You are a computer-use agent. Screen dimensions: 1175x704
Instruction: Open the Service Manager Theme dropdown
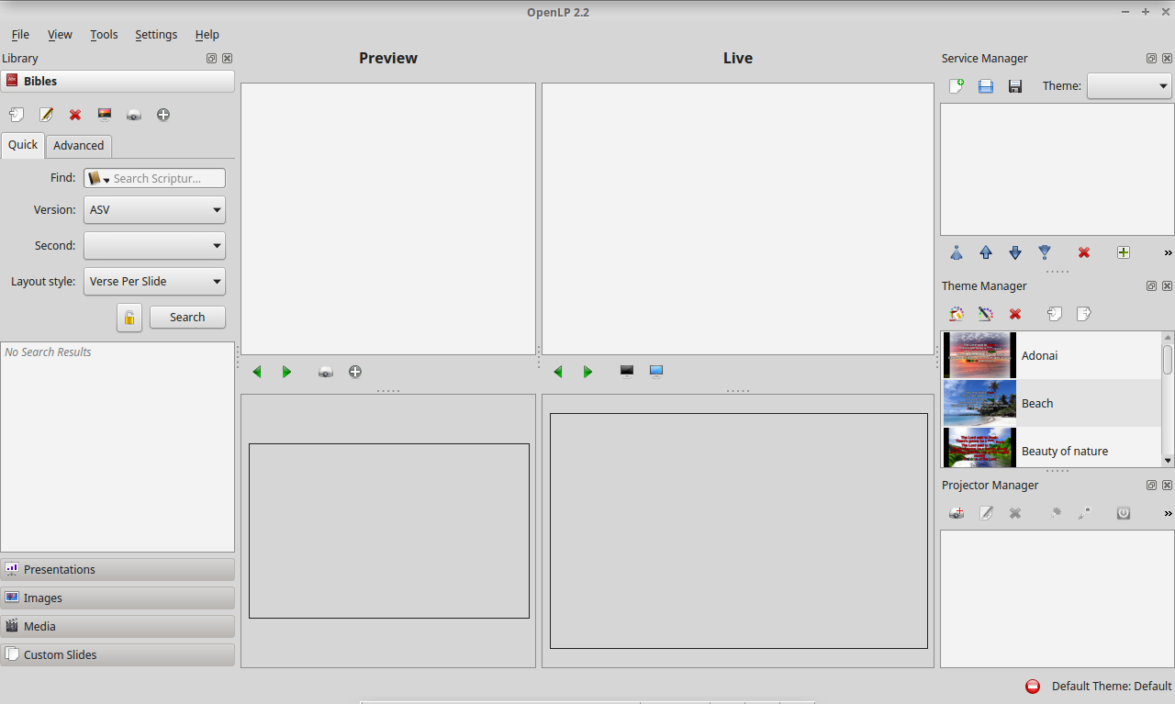(x=1129, y=86)
